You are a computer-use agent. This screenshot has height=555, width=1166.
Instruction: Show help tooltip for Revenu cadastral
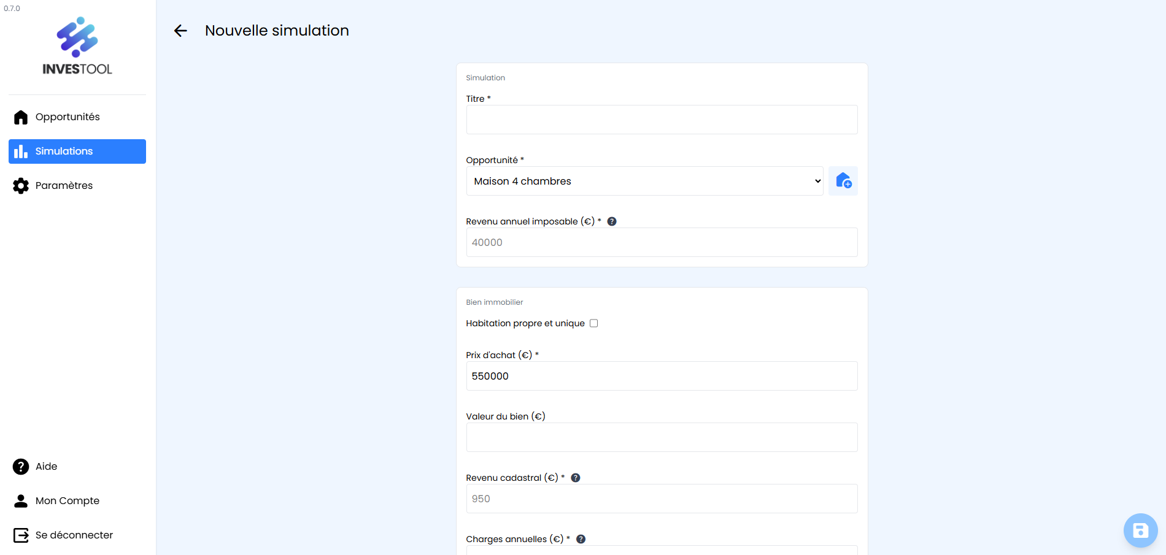point(576,478)
